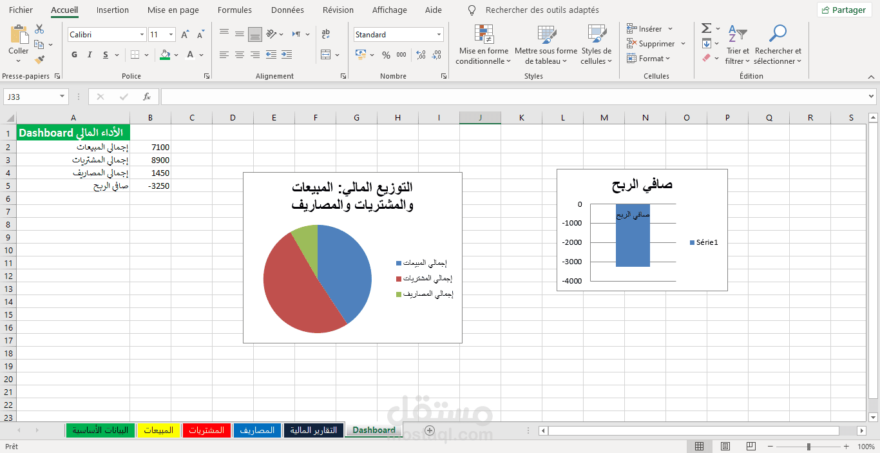Image resolution: width=880 pixels, height=453 pixels.
Task: Switch to Page Break Preview icon
Action: coord(751,447)
